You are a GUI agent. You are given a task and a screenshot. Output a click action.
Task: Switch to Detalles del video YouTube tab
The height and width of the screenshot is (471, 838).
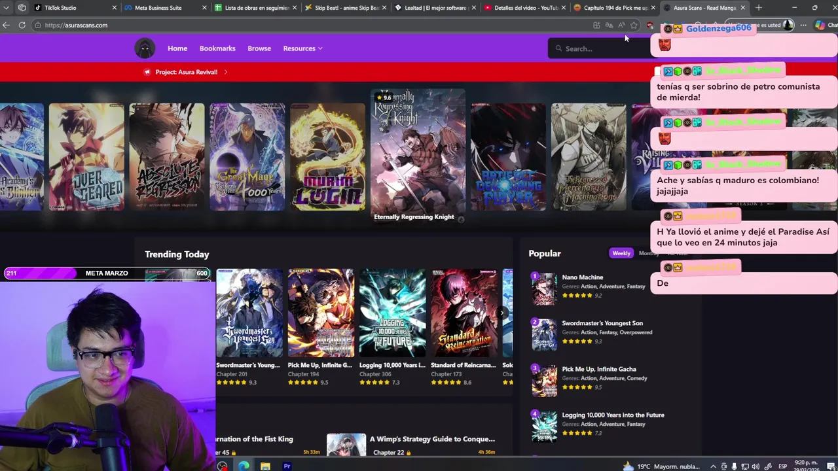[526, 8]
